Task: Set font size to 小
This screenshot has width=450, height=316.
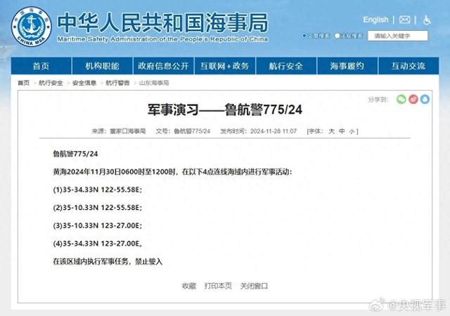Action: point(352,131)
